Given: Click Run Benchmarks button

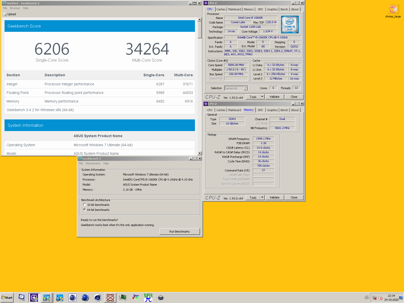Looking at the screenshot, I should (x=180, y=232).
